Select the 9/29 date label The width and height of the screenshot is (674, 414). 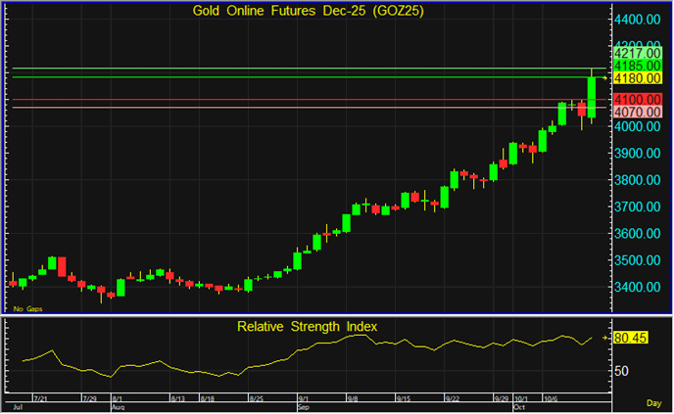point(502,399)
